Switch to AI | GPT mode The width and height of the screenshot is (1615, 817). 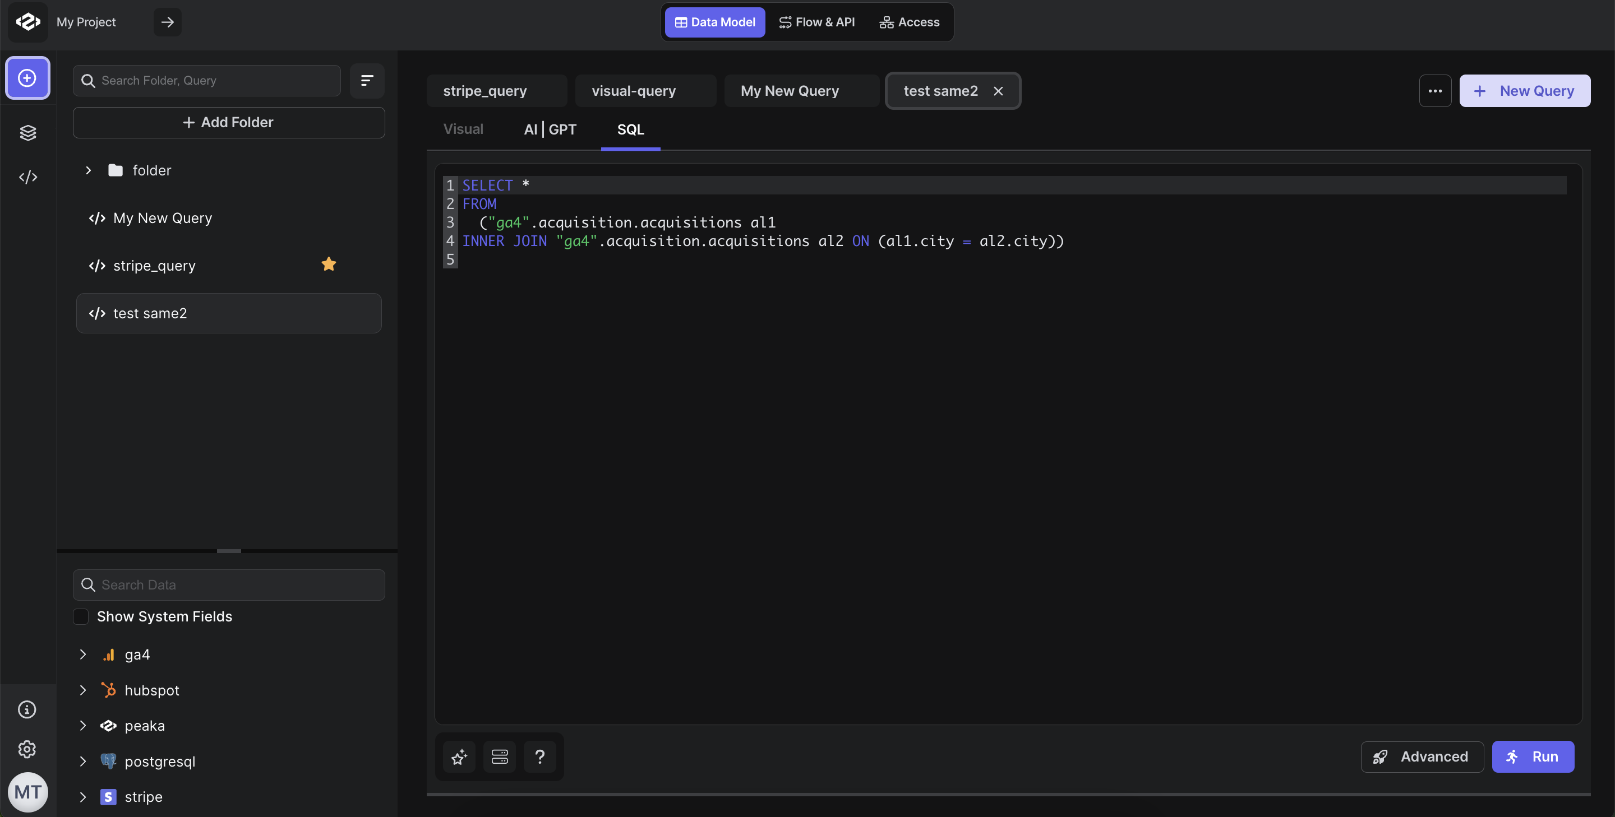click(550, 129)
